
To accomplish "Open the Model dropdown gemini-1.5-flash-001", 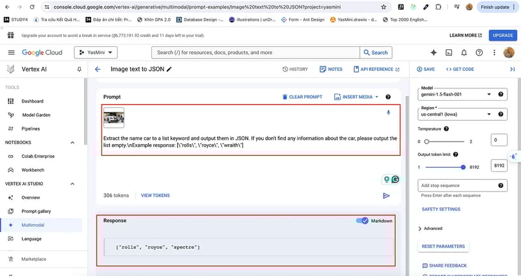I will (462, 94).
